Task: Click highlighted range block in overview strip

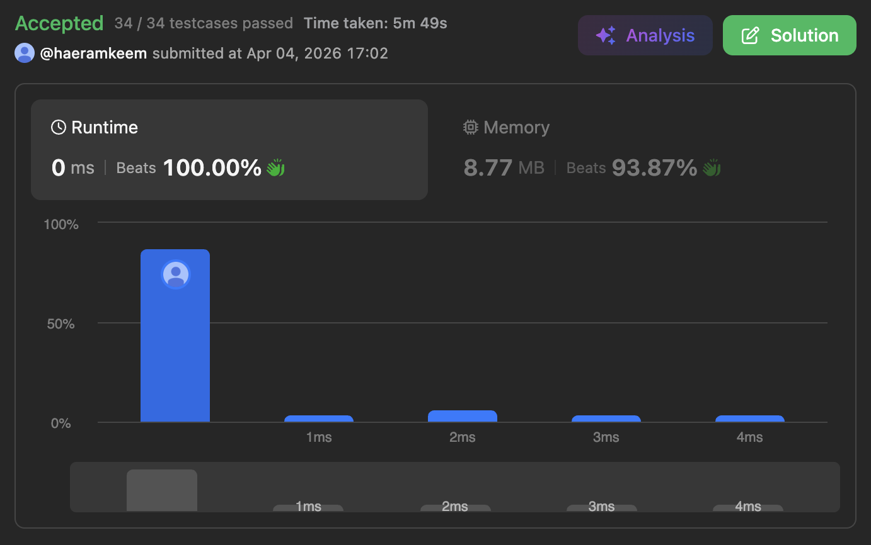Action: click(x=162, y=490)
